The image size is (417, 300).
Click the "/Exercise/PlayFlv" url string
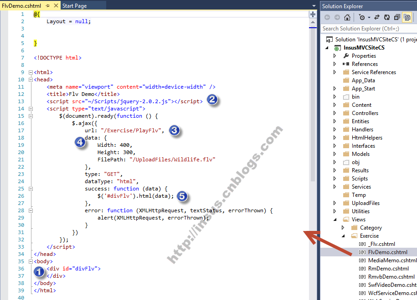[131, 130]
